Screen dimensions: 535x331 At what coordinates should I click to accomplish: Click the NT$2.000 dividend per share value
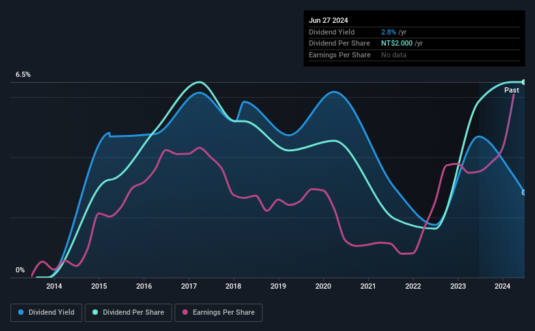pyautogui.click(x=397, y=44)
